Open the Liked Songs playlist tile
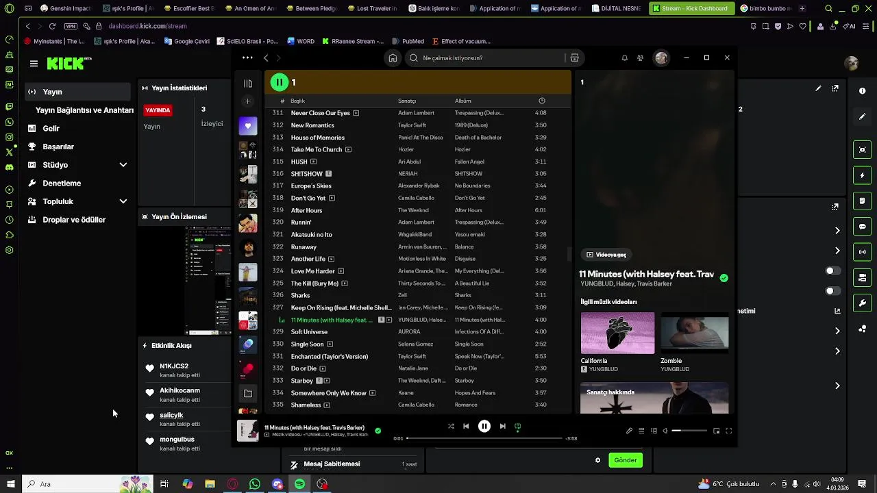The height and width of the screenshot is (493, 877). coord(248,126)
